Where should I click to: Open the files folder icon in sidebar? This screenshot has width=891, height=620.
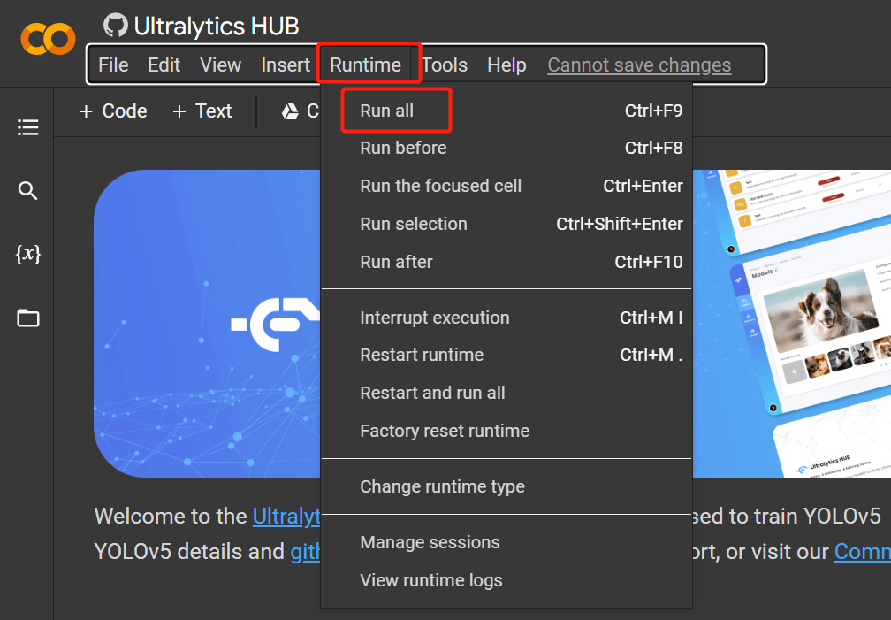point(28,318)
